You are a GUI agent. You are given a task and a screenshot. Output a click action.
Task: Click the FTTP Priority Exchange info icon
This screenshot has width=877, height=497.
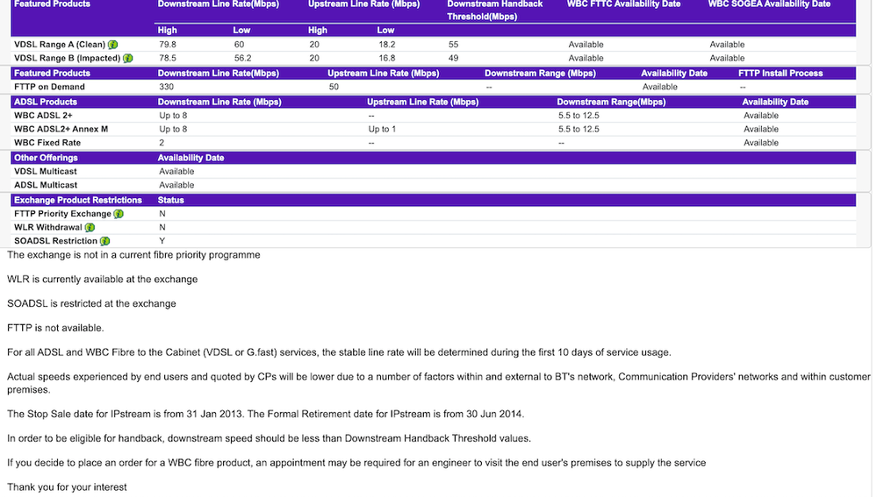tap(119, 214)
